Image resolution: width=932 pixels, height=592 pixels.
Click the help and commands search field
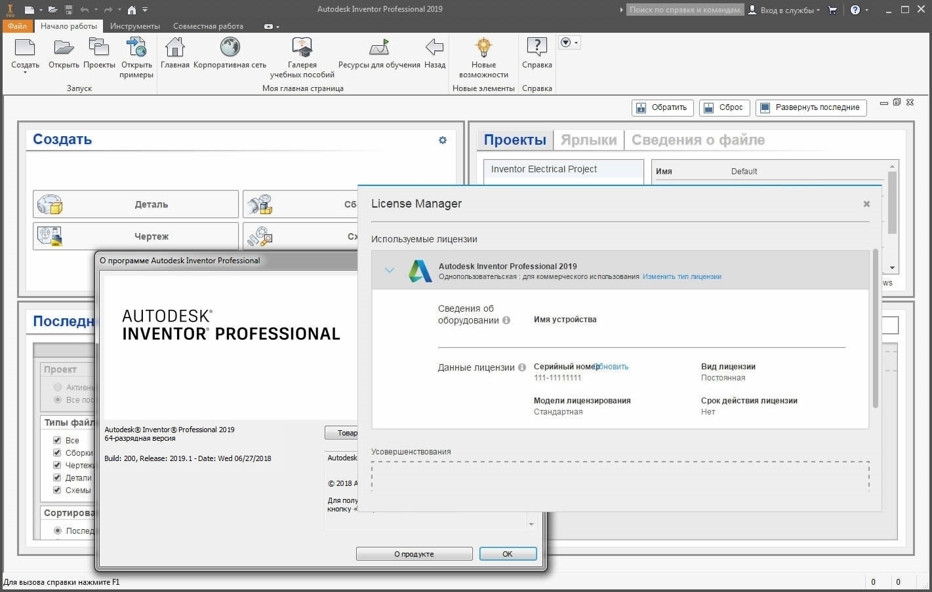point(685,10)
